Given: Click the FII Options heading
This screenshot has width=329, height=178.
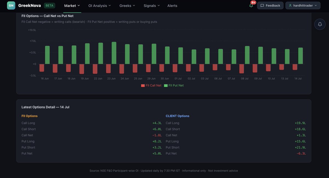Looking at the screenshot, I should pos(30,116).
